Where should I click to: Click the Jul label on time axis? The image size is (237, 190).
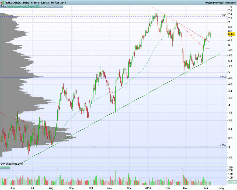32,188
